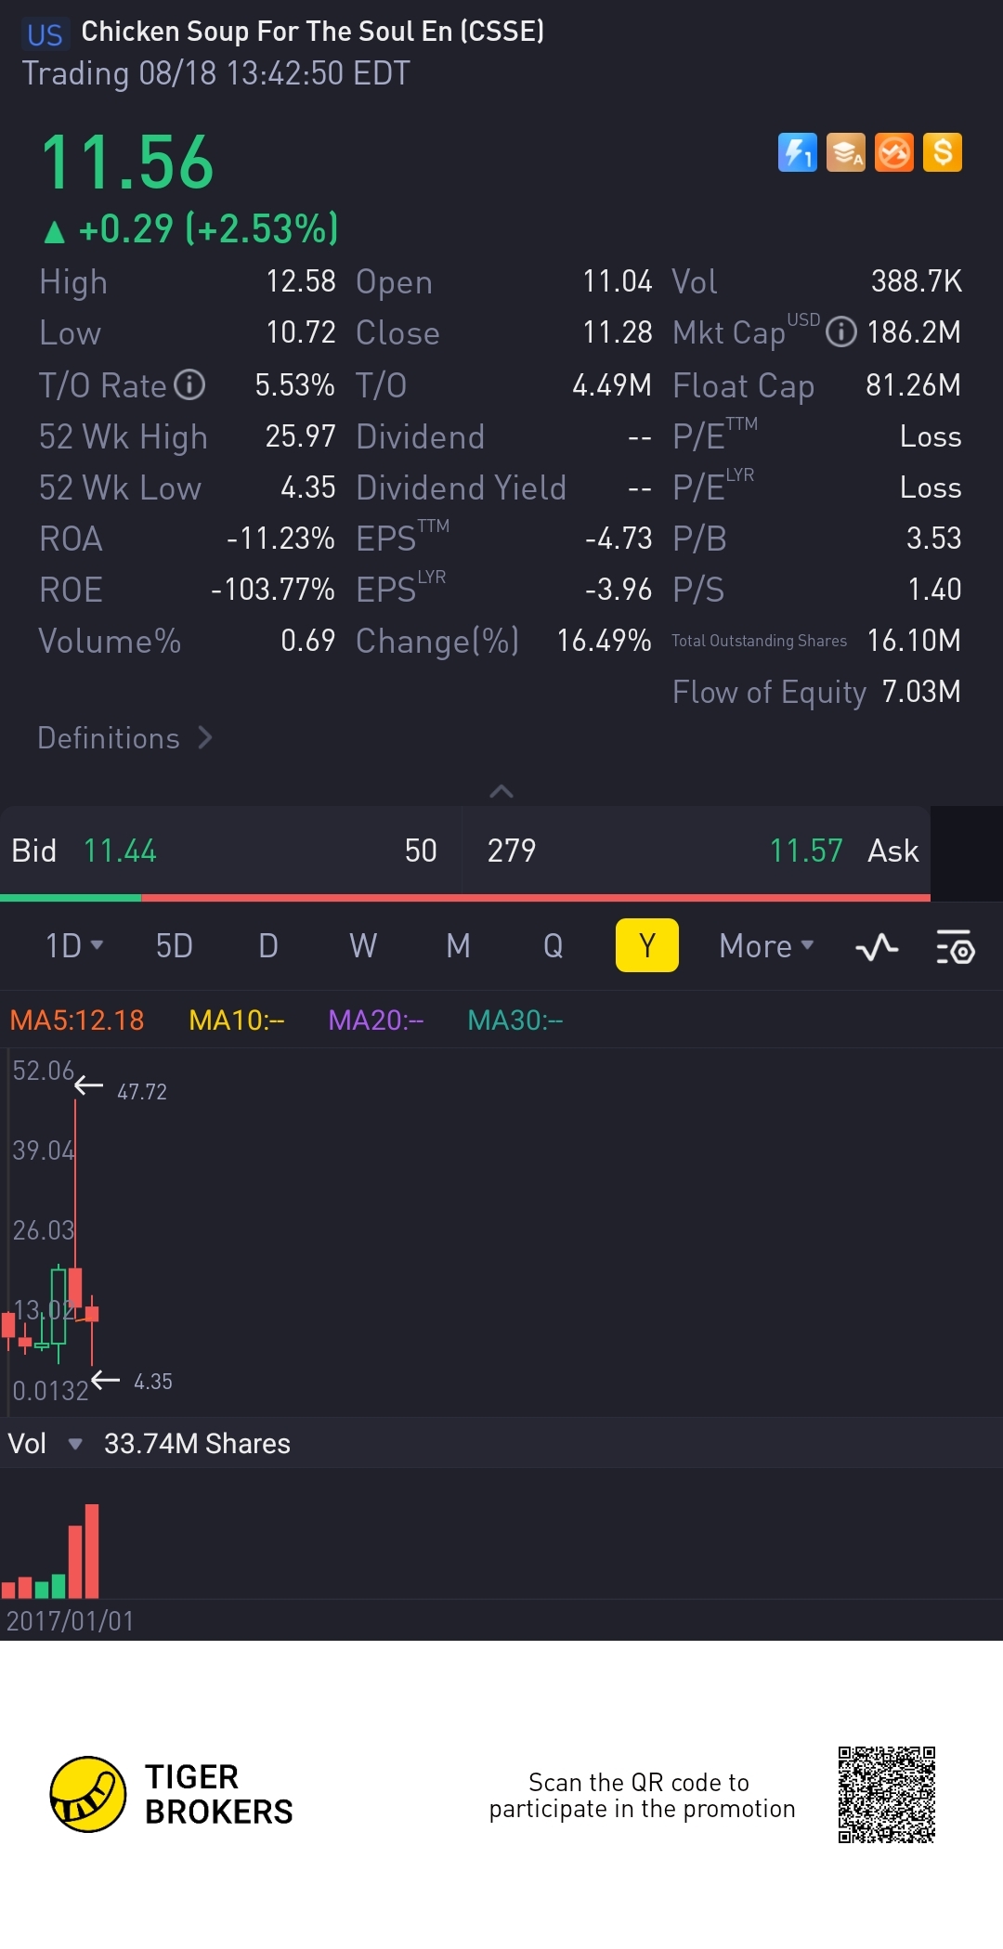This screenshot has width=1003, height=1949.
Task: Tap the T/O Rate info icon
Action: pyautogui.click(x=189, y=384)
